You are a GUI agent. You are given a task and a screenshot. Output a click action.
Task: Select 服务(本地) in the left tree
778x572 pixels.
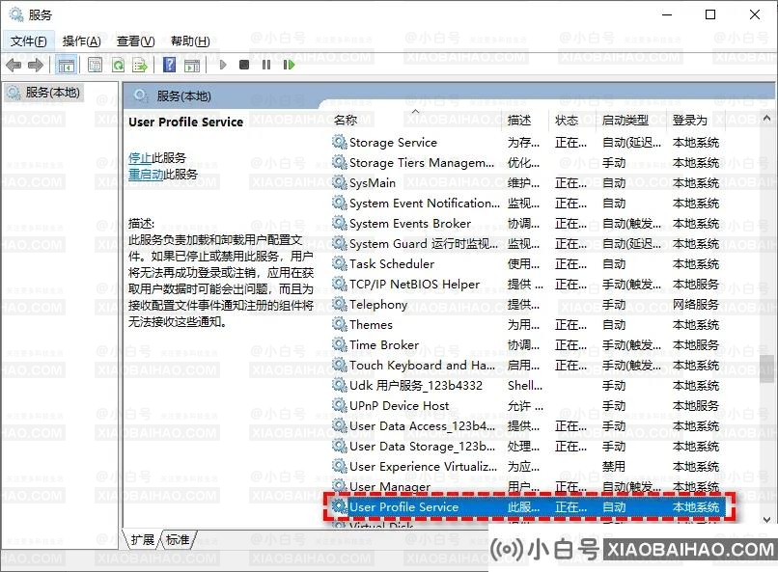43,93
